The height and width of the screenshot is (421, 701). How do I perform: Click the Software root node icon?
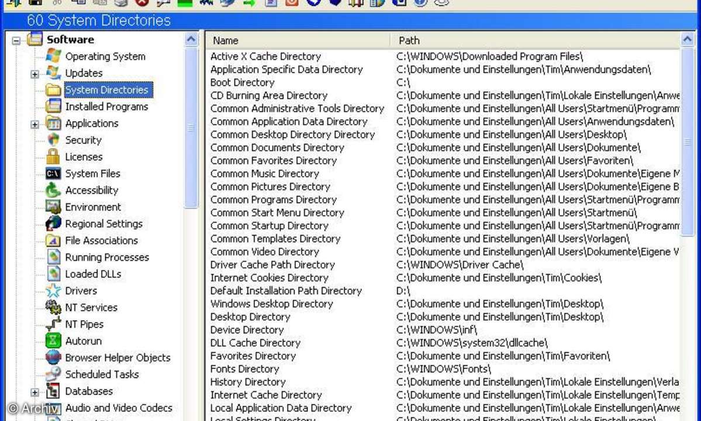(x=35, y=39)
